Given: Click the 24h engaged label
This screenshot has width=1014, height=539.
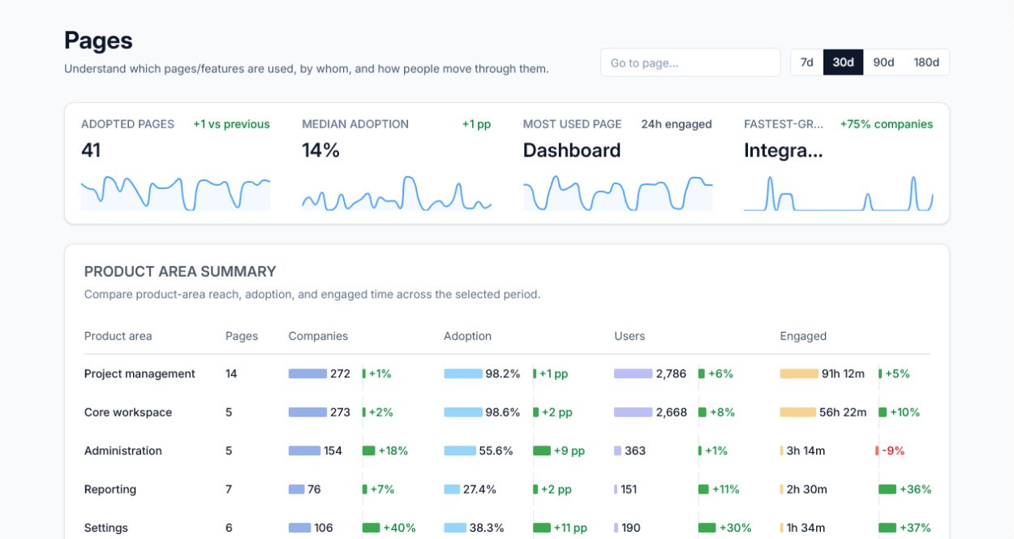Looking at the screenshot, I should click(x=677, y=124).
